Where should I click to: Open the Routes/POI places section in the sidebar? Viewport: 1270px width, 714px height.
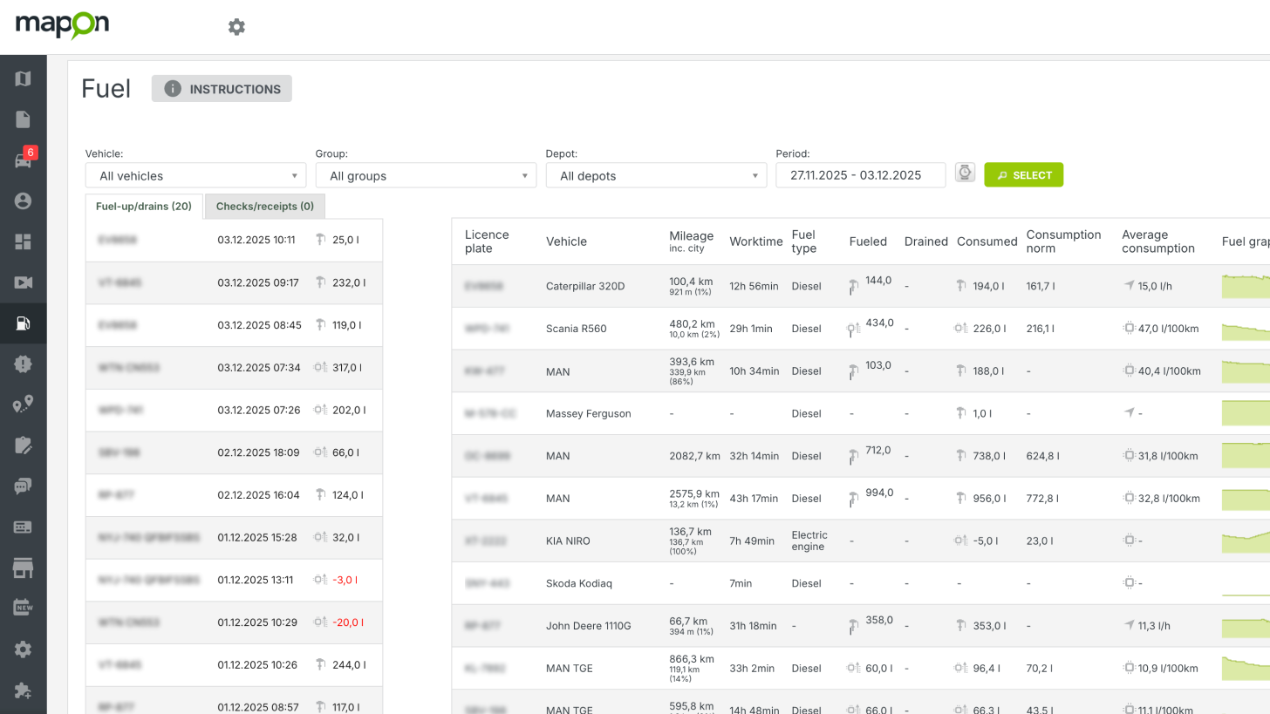(x=23, y=405)
